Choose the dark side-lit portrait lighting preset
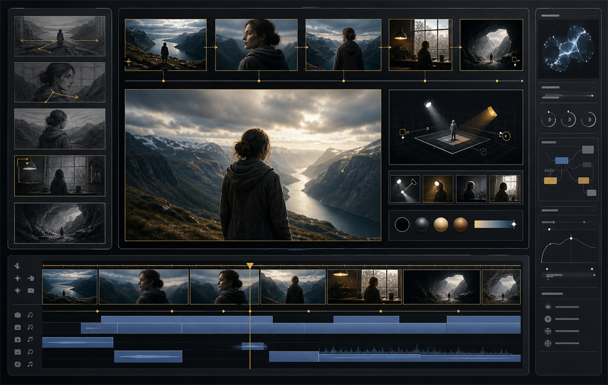 [471, 189]
